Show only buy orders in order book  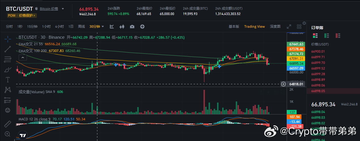pyautogui.click(x=326, y=35)
